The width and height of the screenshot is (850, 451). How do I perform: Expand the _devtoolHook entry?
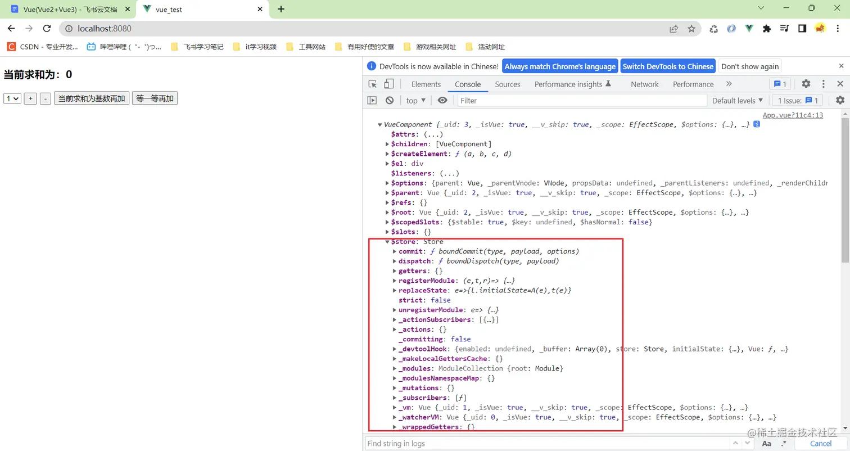point(395,349)
